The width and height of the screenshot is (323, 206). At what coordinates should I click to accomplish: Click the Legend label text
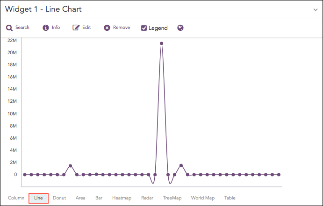158,28
